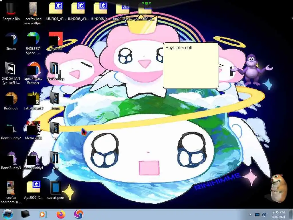
Task: Launch the Steam desktop shortcut
Action: coord(11,41)
